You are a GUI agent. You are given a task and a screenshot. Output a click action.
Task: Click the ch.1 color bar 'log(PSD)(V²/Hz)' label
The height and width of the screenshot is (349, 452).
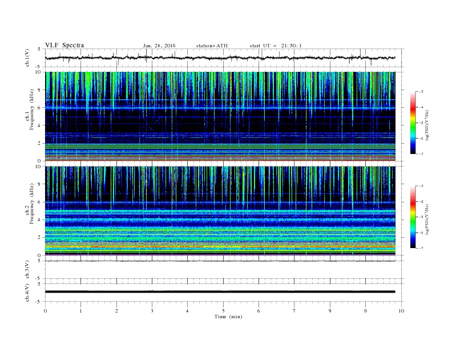[427, 125]
